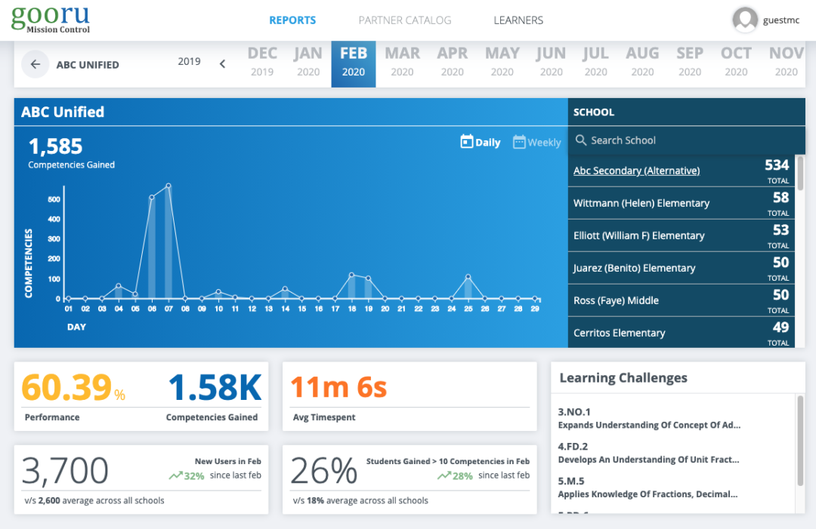Switch chart to Daily view

[481, 142]
